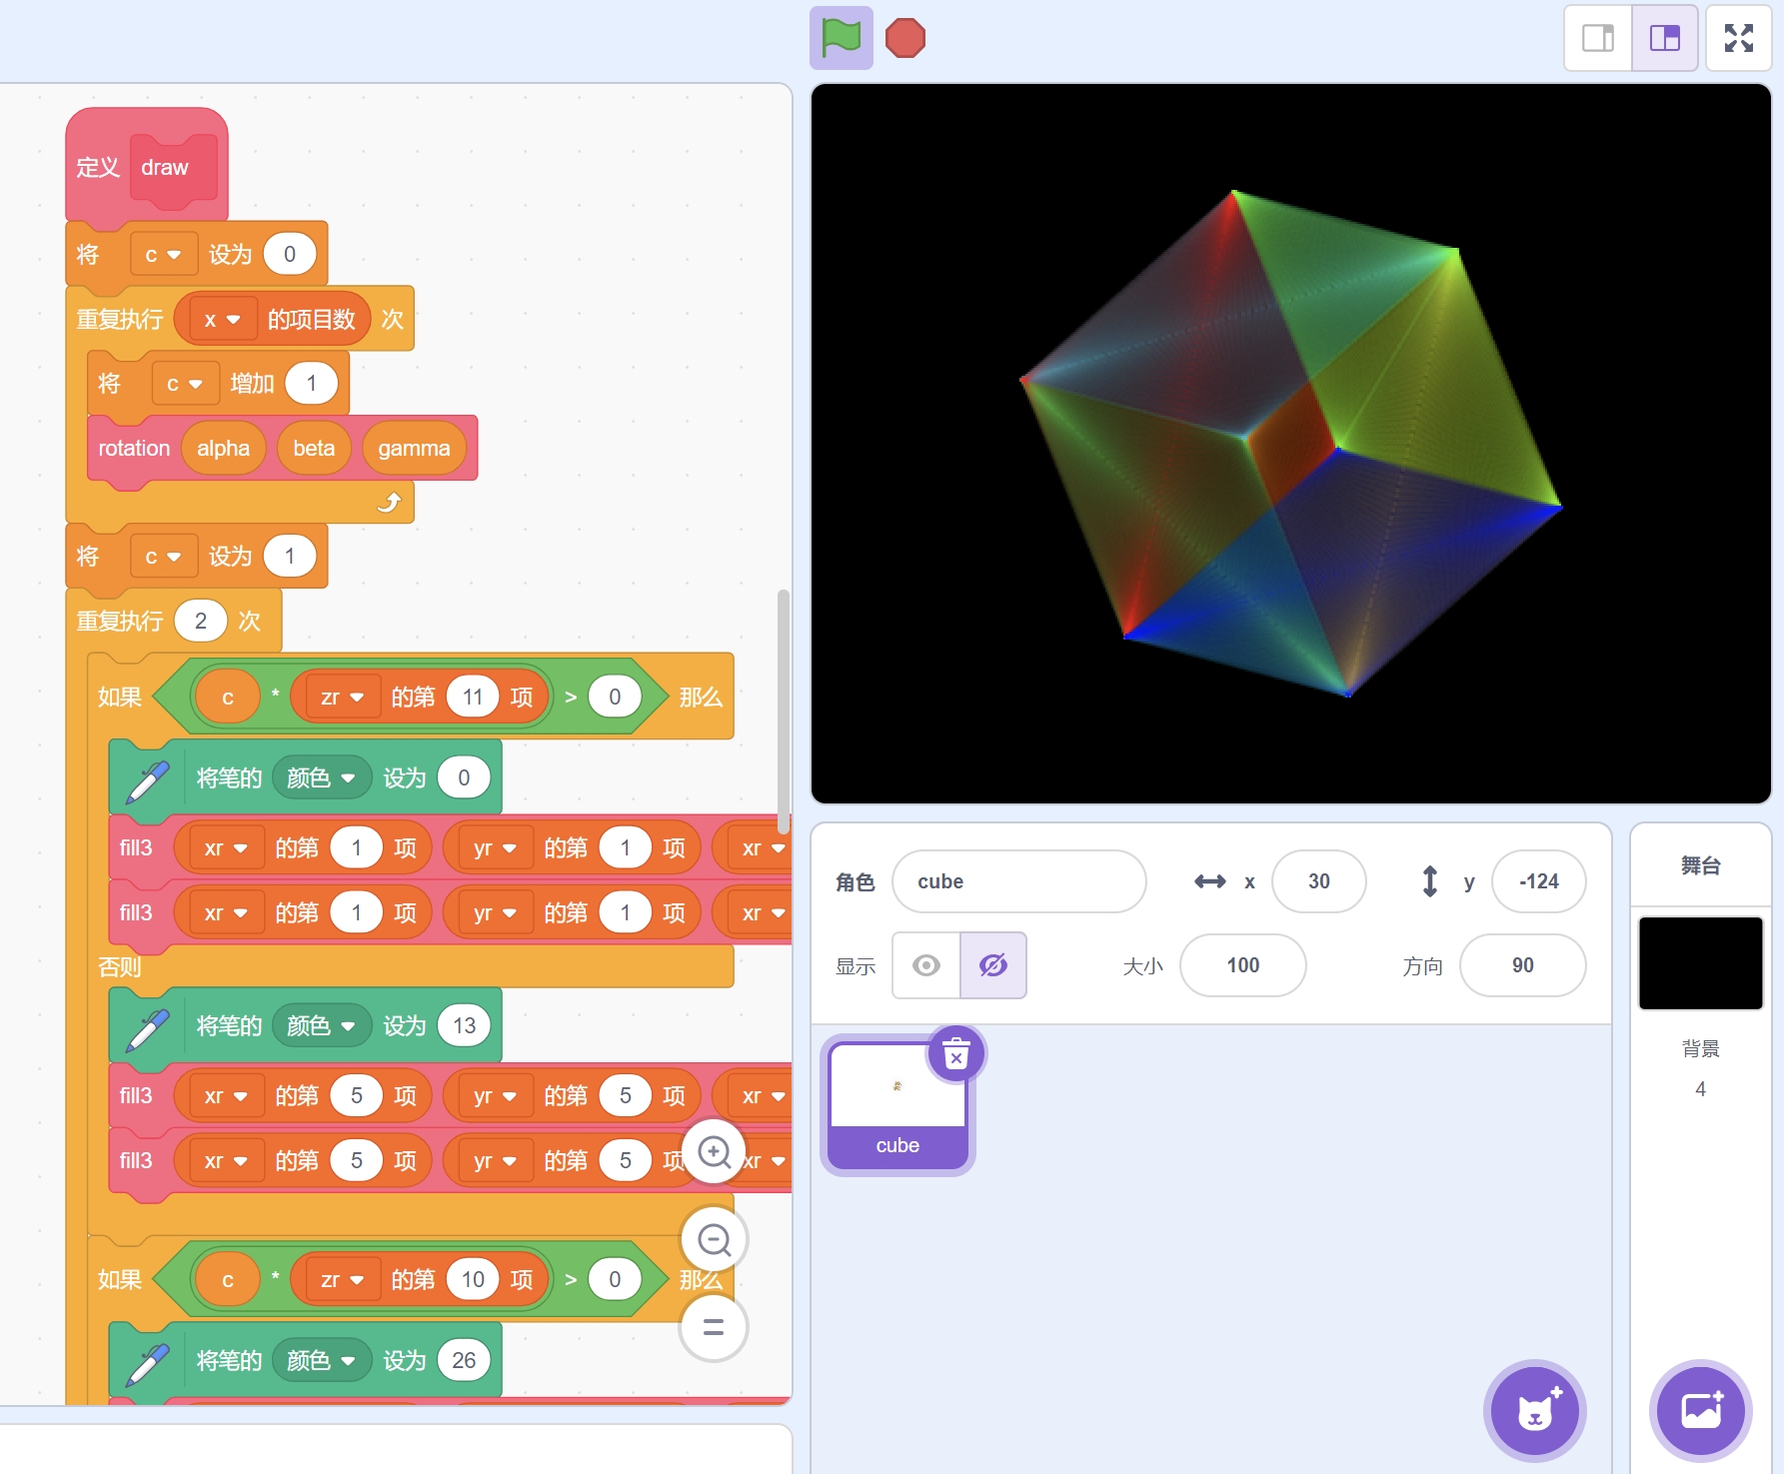
Task: Switch to large stage layout
Action: click(1664, 39)
